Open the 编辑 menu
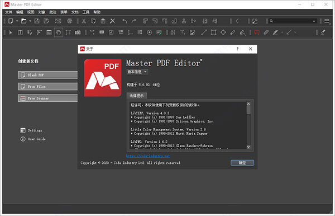 click(x=20, y=12)
